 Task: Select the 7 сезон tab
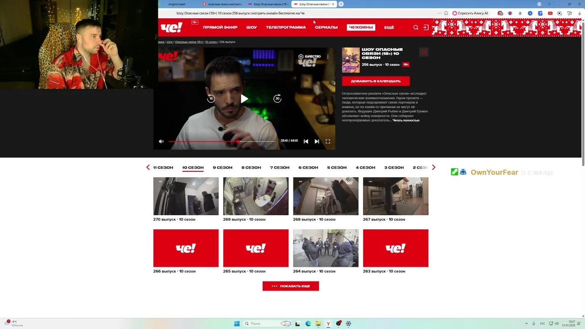click(x=280, y=168)
